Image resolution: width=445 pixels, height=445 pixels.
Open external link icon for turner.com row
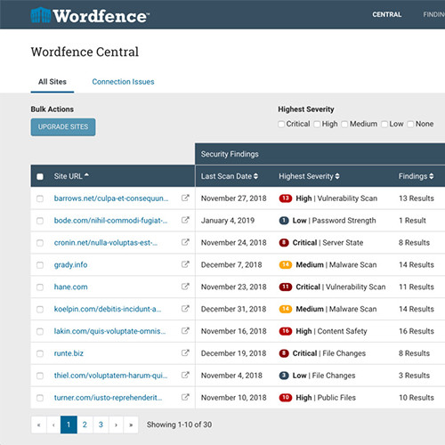185,397
